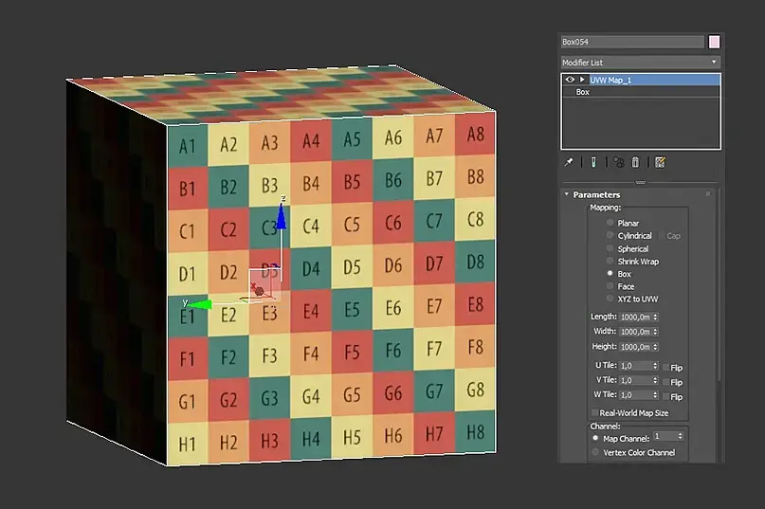This screenshot has height=509, width=765.
Task: Click the W Tile value field
Action: 636,395
